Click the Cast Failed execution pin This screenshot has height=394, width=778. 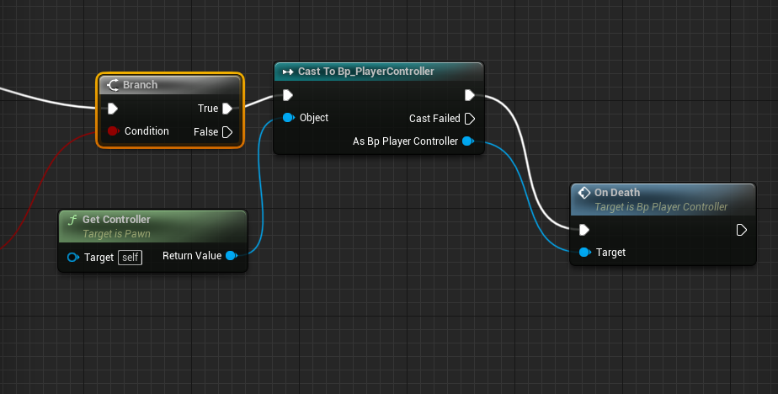pyautogui.click(x=470, y=119)
